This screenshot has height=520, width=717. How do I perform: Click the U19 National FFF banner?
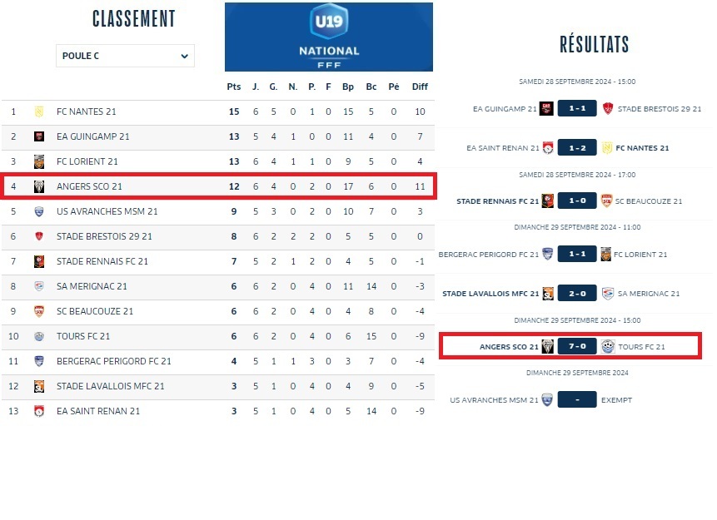(329, 37)
